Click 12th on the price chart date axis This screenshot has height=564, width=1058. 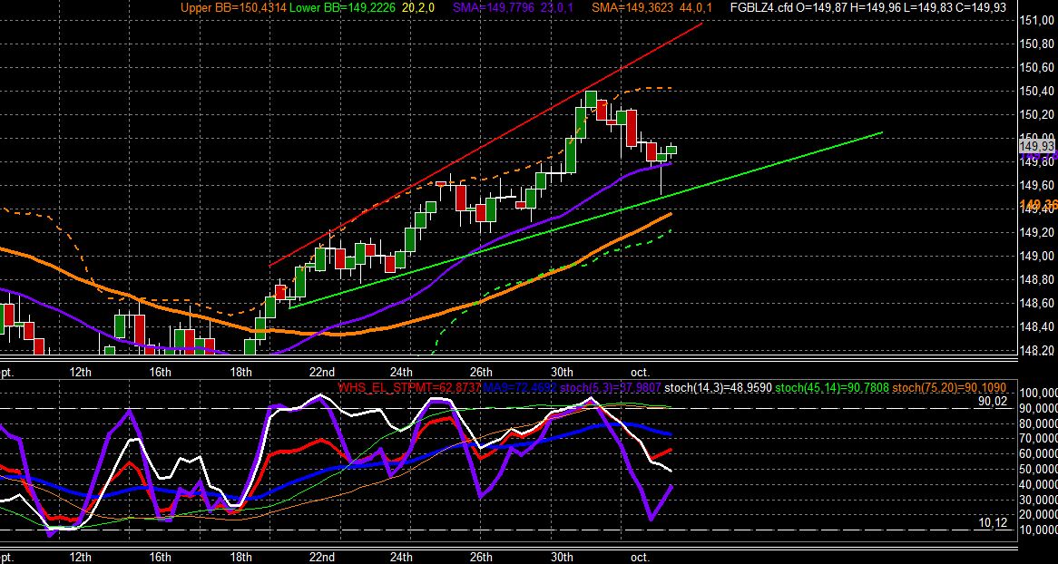tap(80, 373)
